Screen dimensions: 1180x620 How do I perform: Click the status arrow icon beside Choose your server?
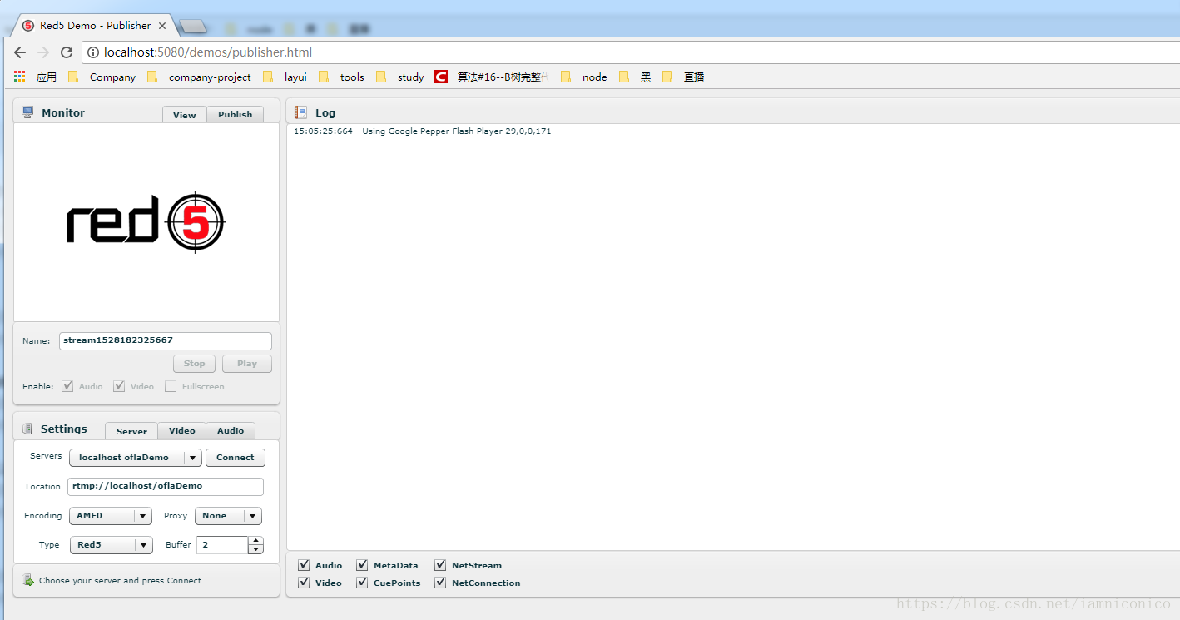27,581
